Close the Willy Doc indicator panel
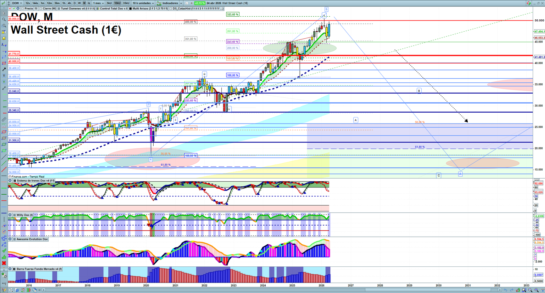This screenshot has height=293, width=545. [10, 215]
